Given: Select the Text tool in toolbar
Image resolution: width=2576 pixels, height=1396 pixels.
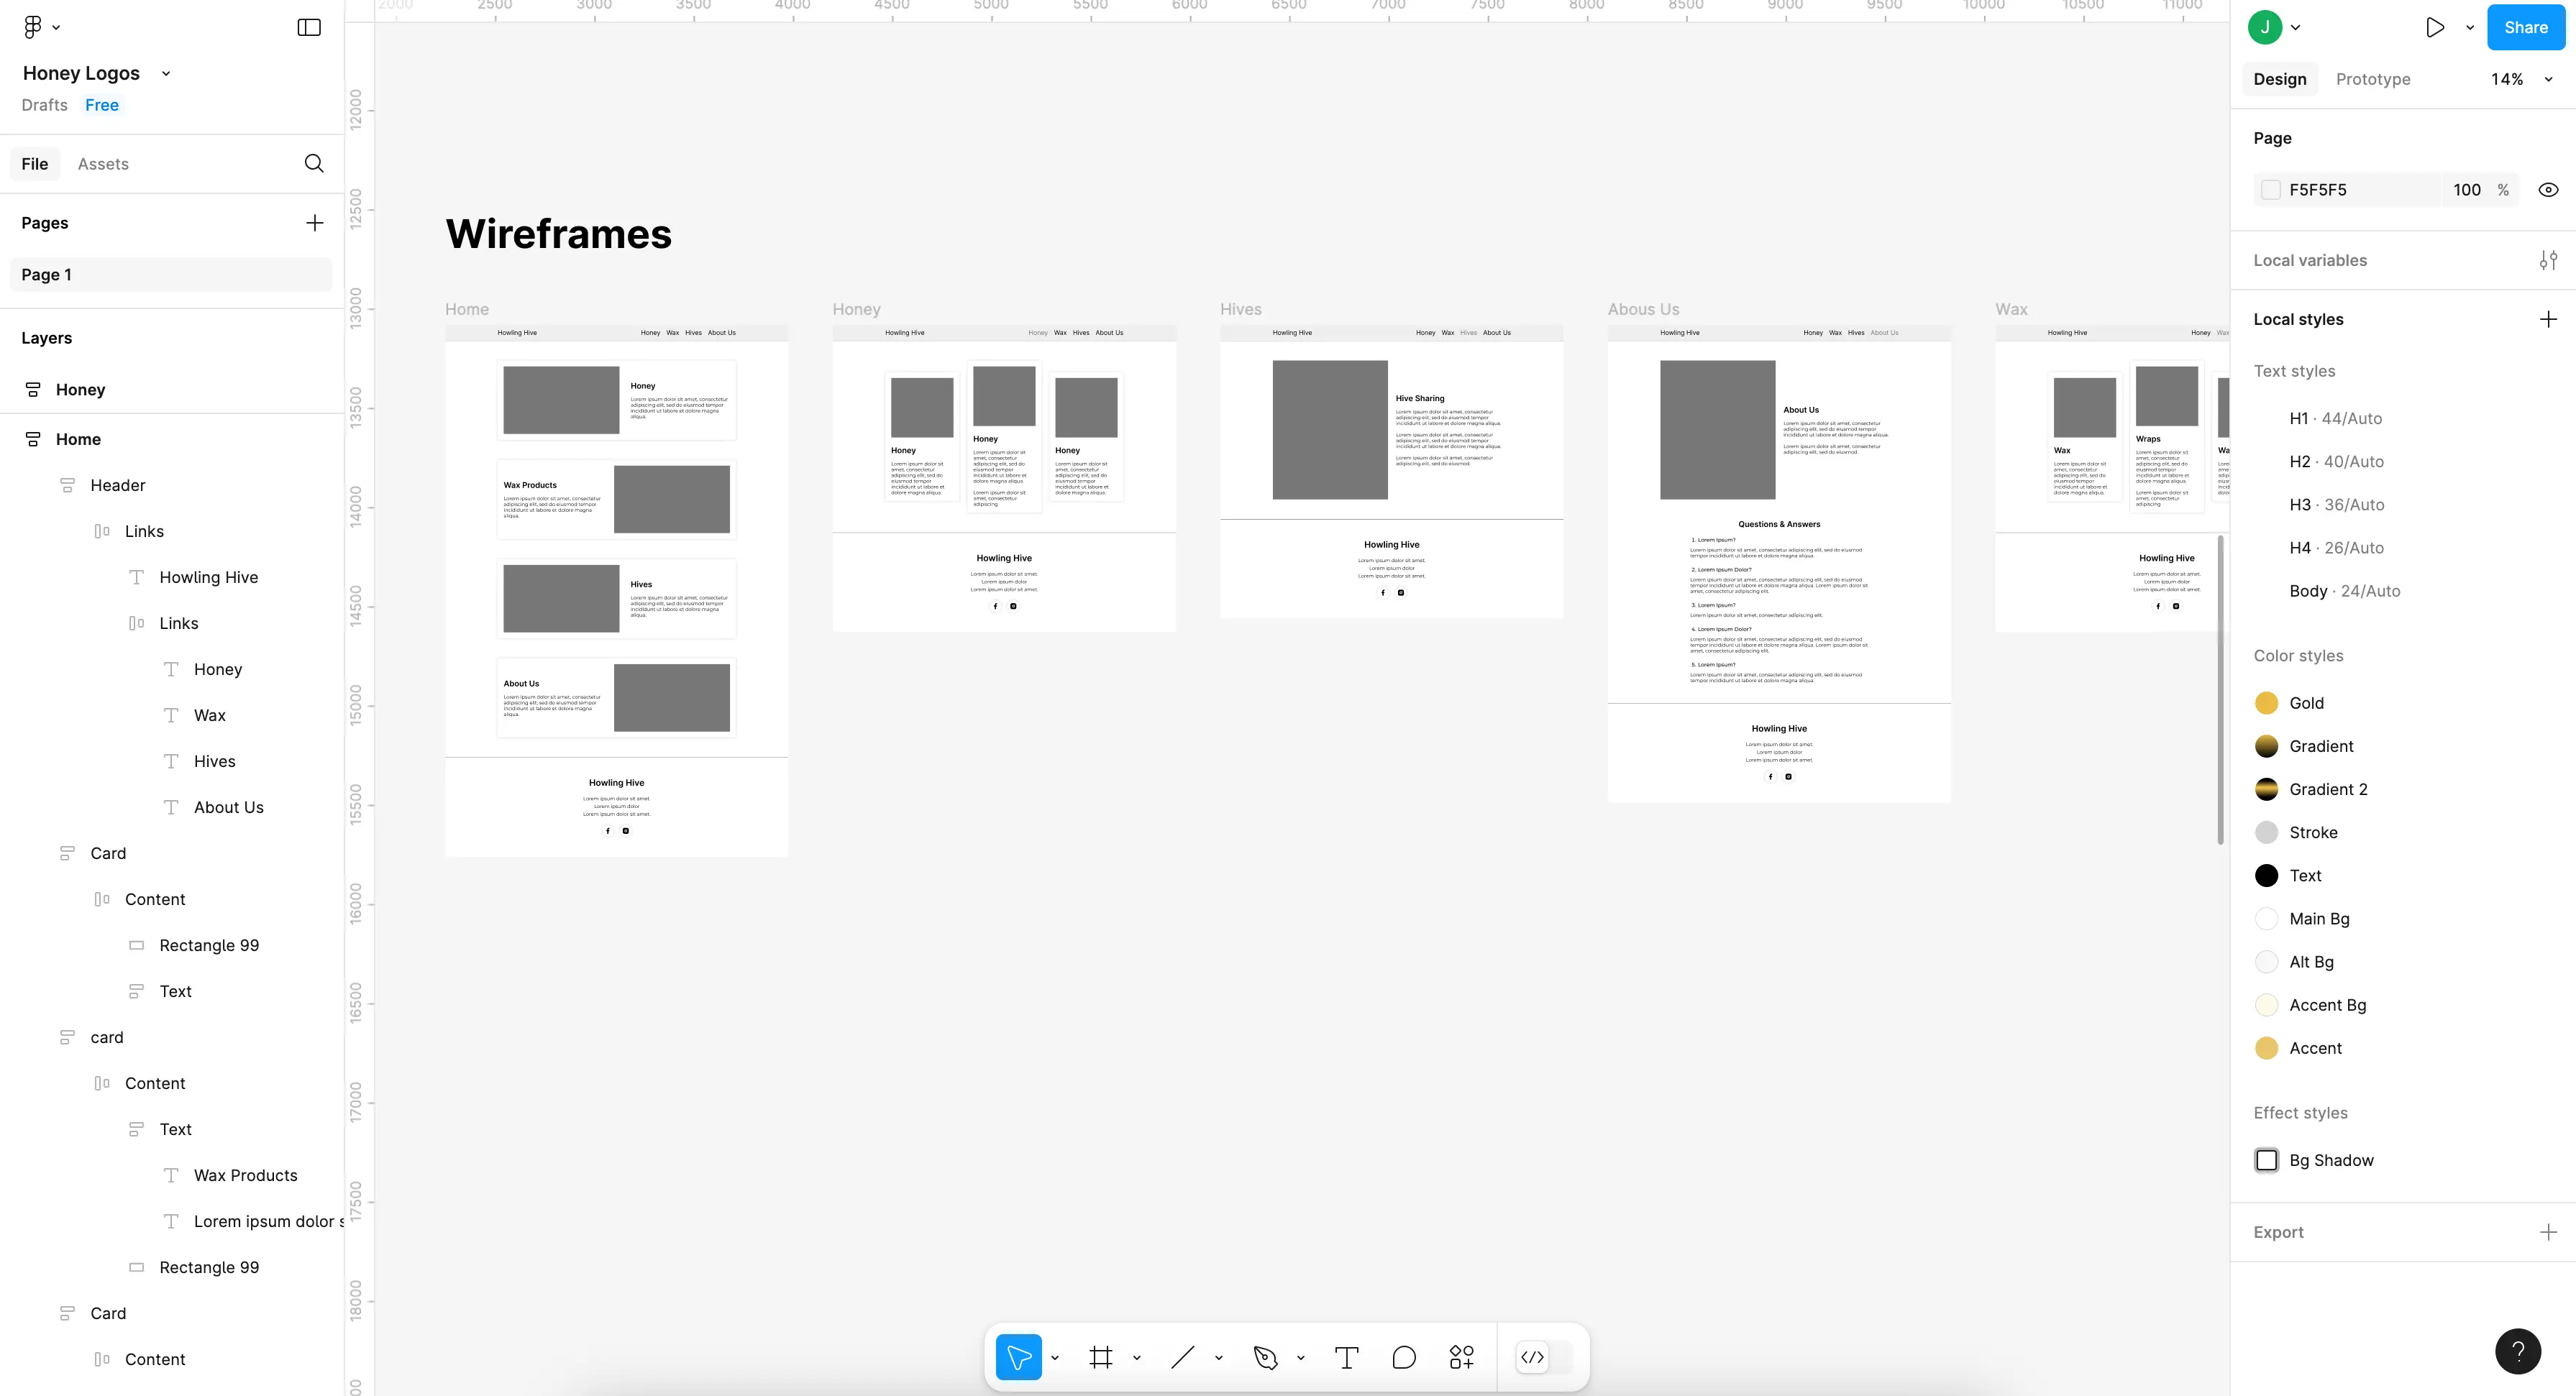Looking at the screenshot, I should coord(1346,1357).
